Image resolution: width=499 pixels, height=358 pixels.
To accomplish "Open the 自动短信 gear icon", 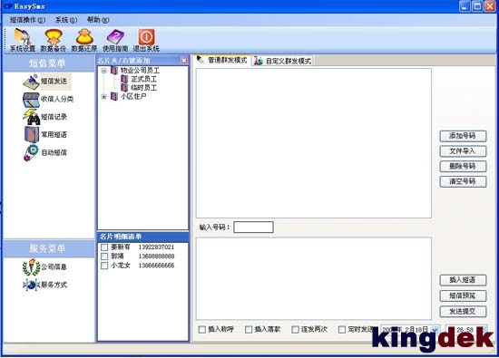I will (x=31, y=152).
